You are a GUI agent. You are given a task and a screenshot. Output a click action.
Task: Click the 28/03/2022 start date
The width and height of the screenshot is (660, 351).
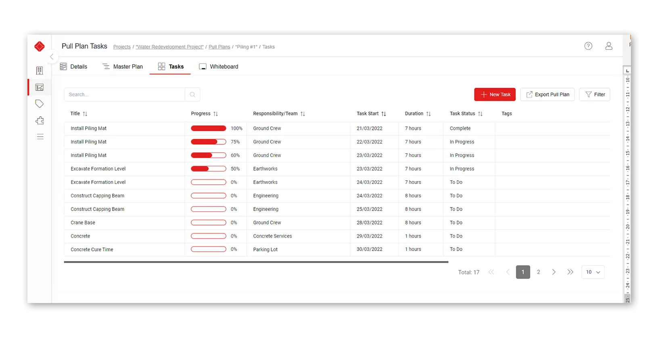coord(370,223)
